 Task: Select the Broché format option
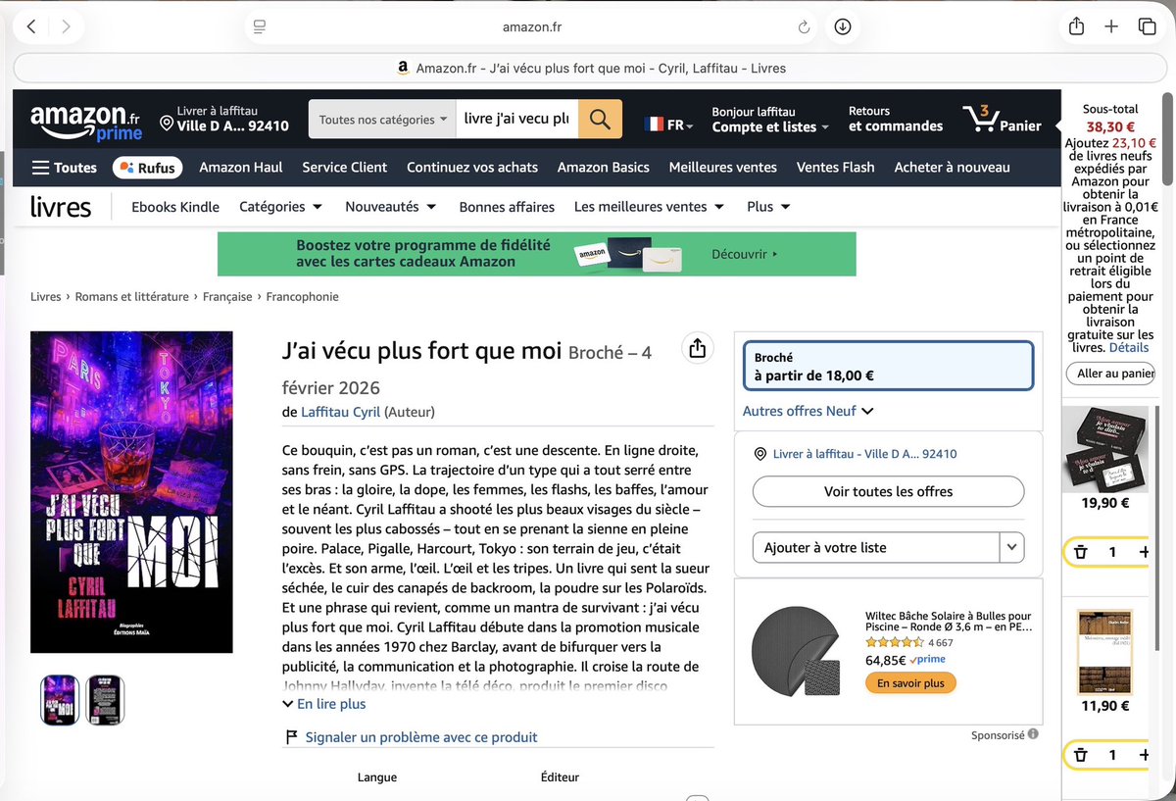tap(888, 366)
